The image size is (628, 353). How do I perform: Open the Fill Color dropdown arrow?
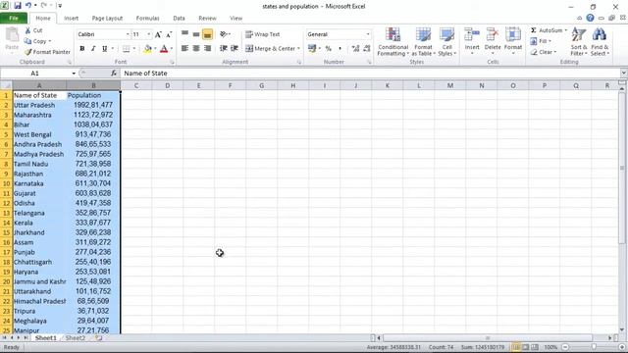click(x=155, y=48)
